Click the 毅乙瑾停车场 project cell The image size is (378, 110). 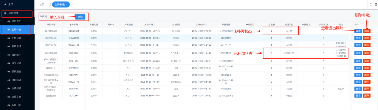tap(51, 31)
